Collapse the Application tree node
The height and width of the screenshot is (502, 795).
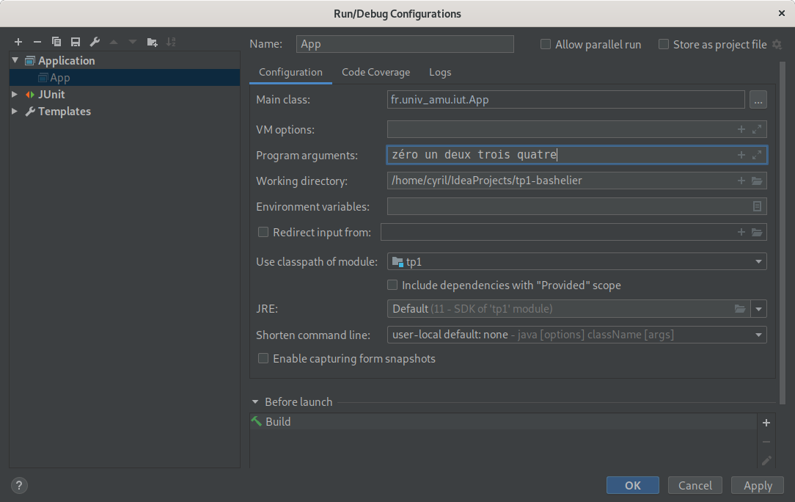click(15, 60)
